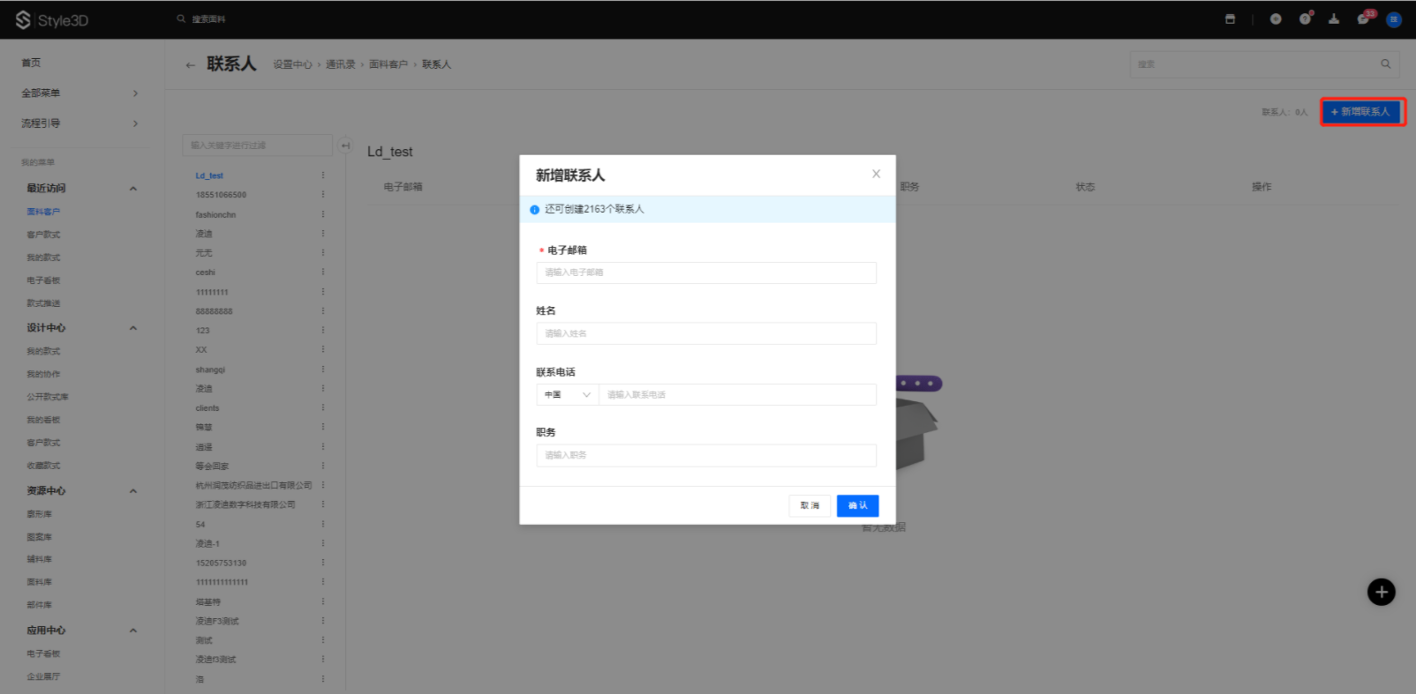Viewport: 1416px width, 694px height.
Task: Collapse the 最近访问 menu section
Action: 133,189
